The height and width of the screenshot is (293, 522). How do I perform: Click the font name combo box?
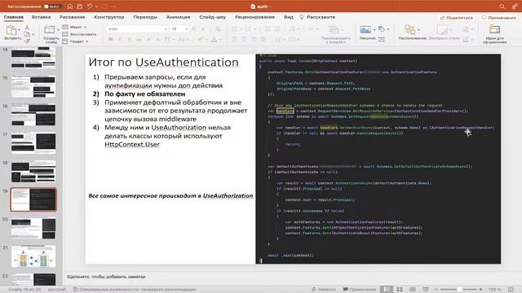138,29
